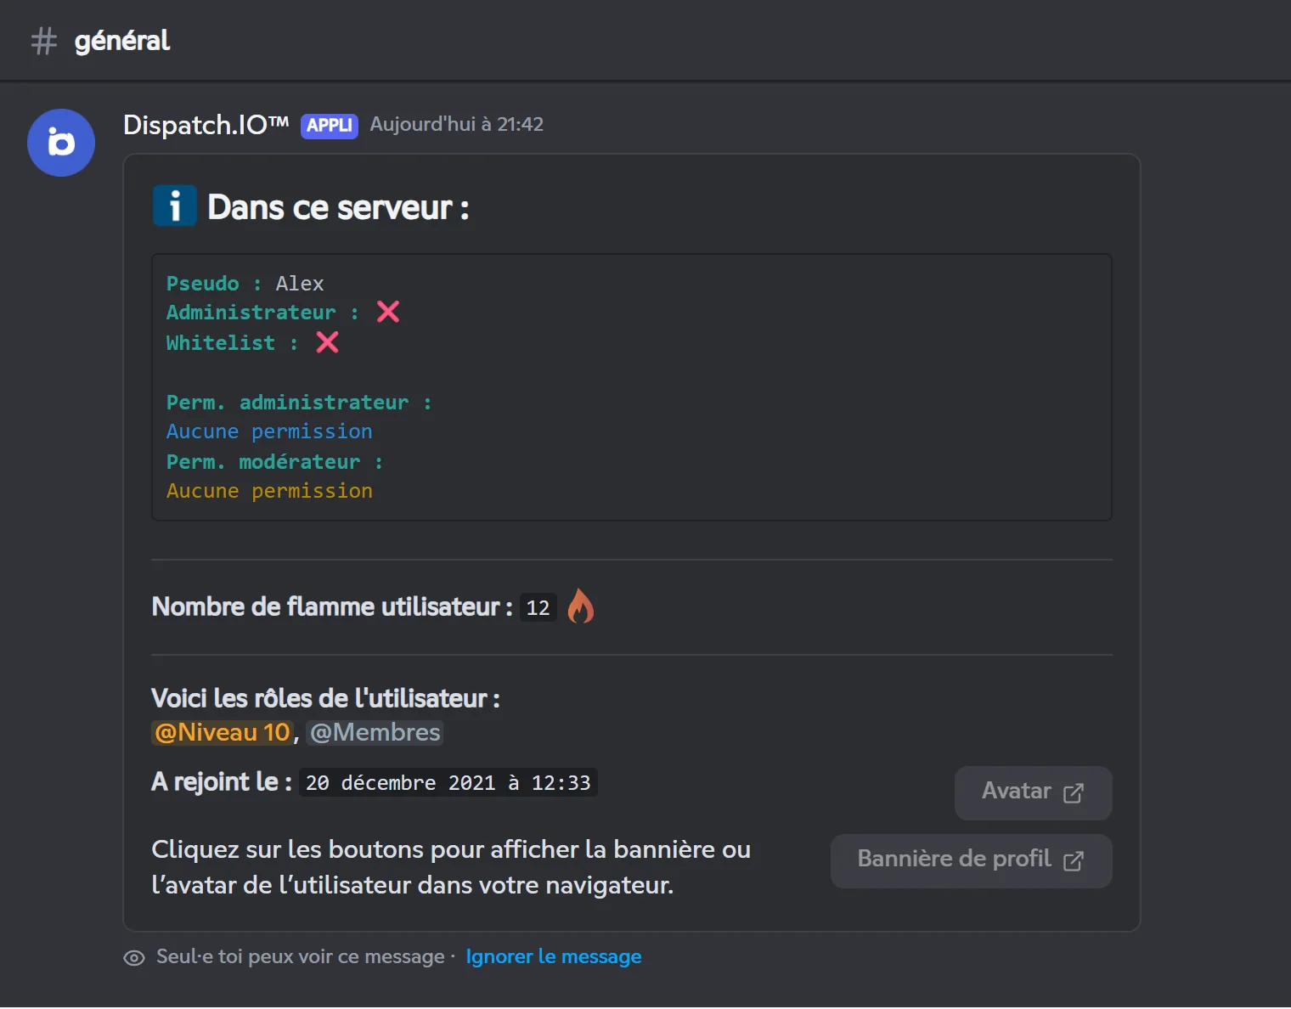The image size is (1291, 1009).
Task: Click the Voici les rôles de l'utilisateur heading
Action: pos(325,698)
